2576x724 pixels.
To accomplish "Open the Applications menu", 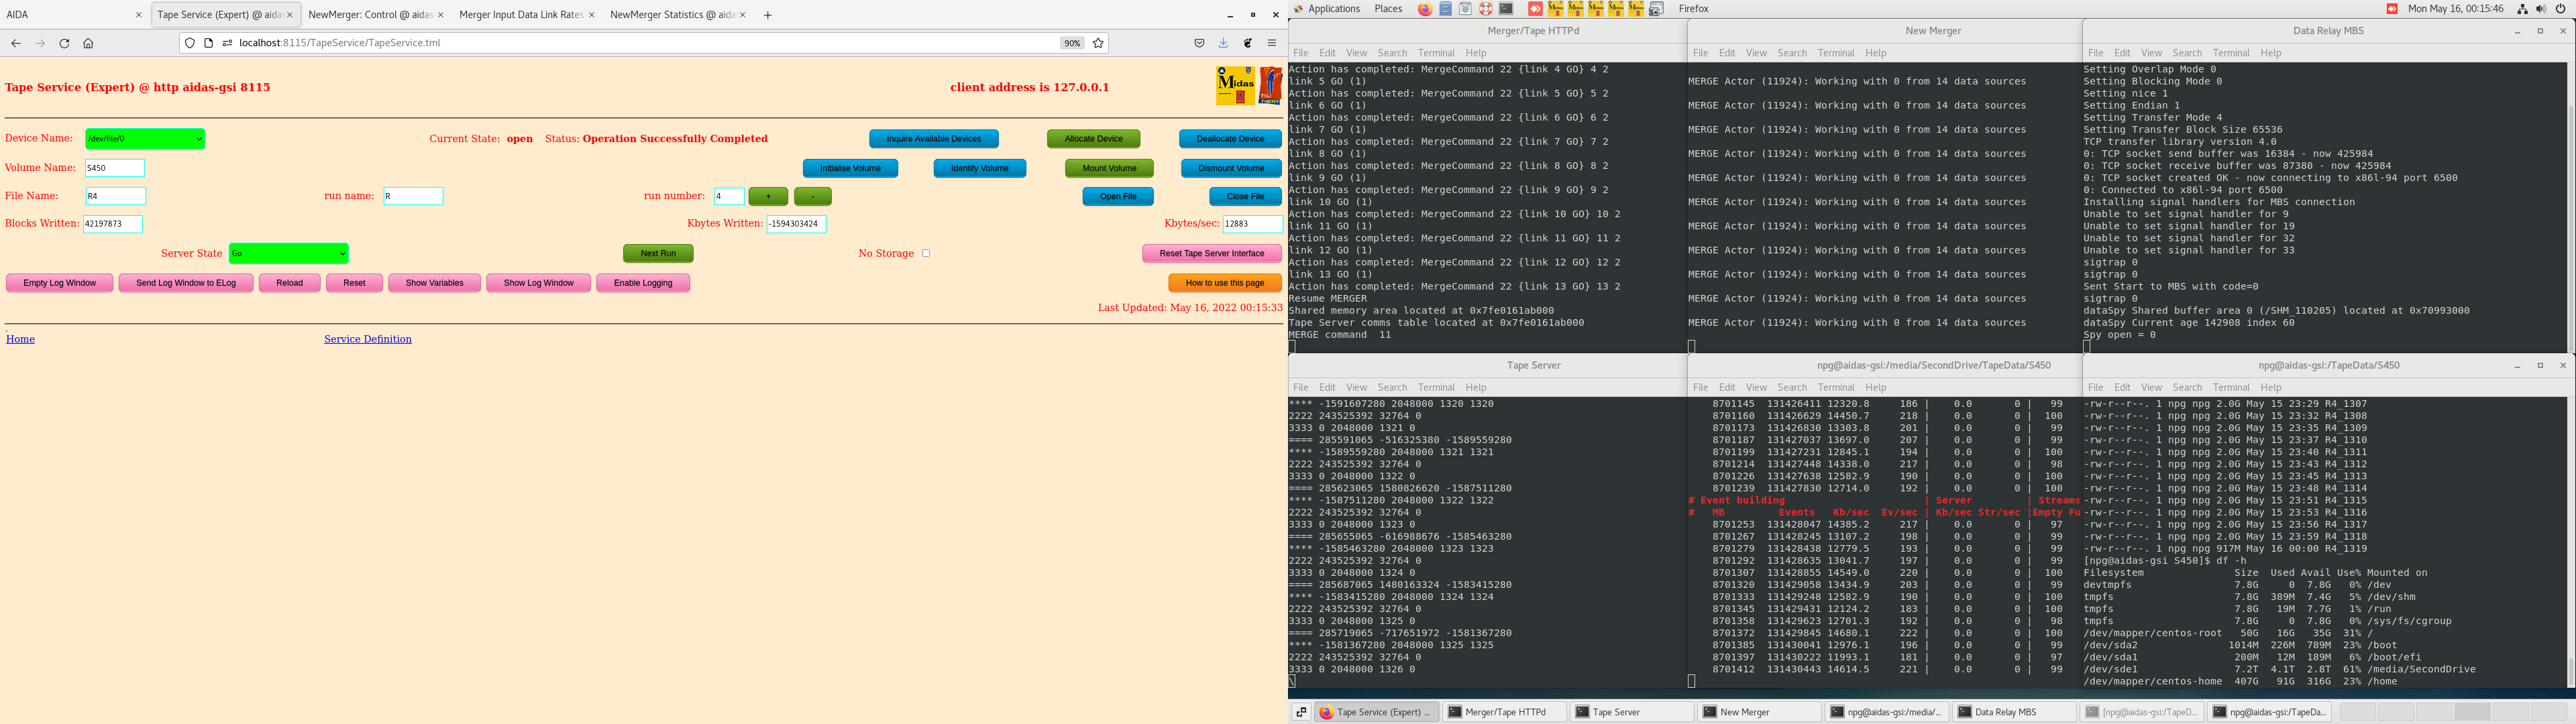I will 1334,9.
